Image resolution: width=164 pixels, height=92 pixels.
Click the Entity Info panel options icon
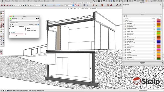click(161, 5)
